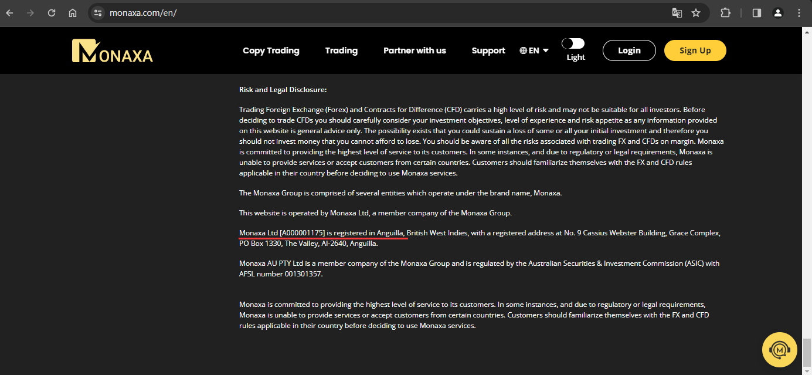This screenshot has width=812, height=375.
Task: Click the scrollbar down arrow
Action: click(x=807, y=370)
